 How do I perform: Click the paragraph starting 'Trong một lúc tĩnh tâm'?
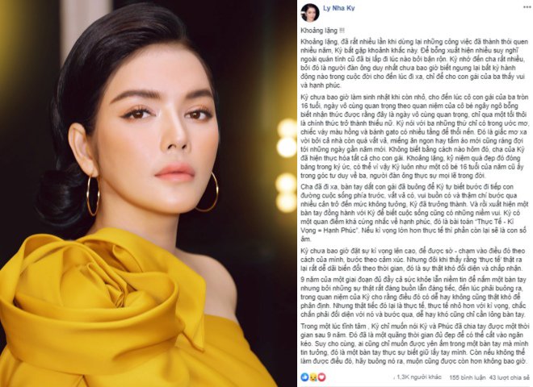(x=415, y=343)
